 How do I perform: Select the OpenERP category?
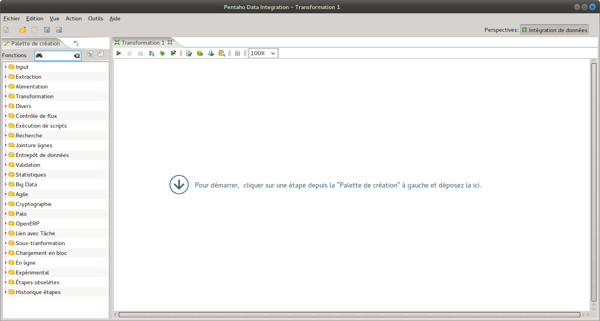pyautogui.click(x=27, y=224)
